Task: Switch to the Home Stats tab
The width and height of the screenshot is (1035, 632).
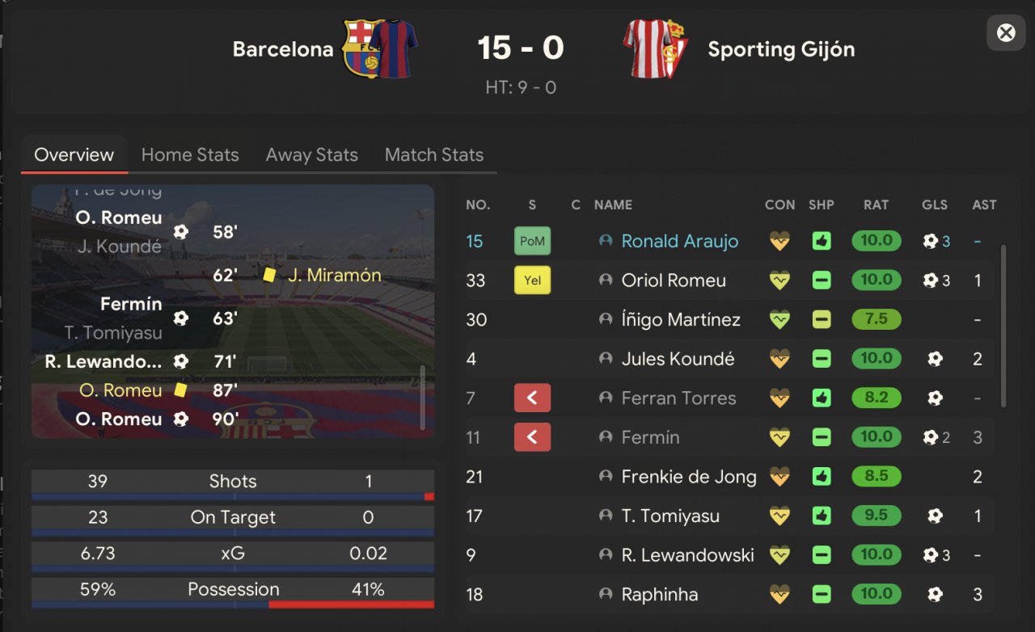Action: tap(190, 155)
